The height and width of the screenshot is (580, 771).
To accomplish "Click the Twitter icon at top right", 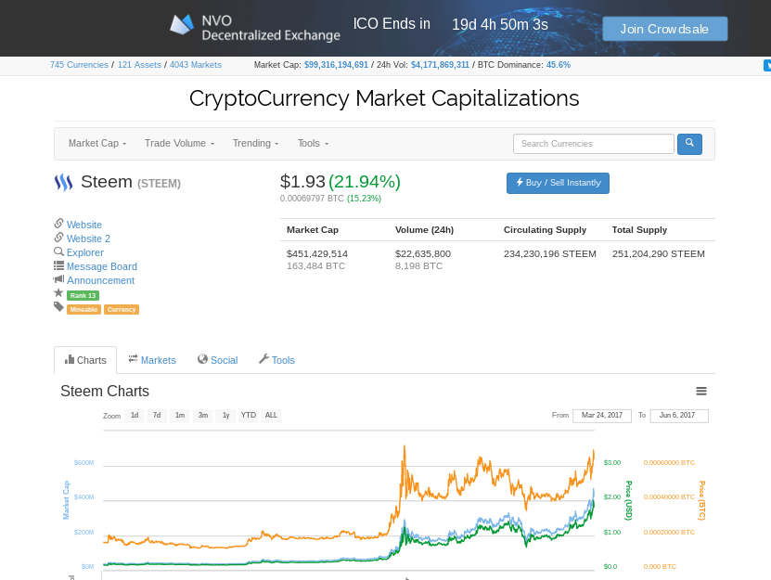I will click(767, 65).
